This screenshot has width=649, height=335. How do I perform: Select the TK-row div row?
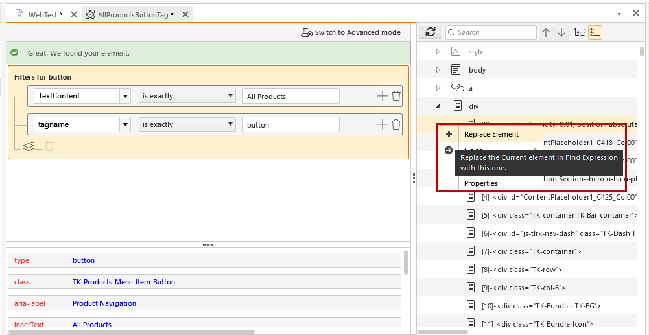(527, 270)
